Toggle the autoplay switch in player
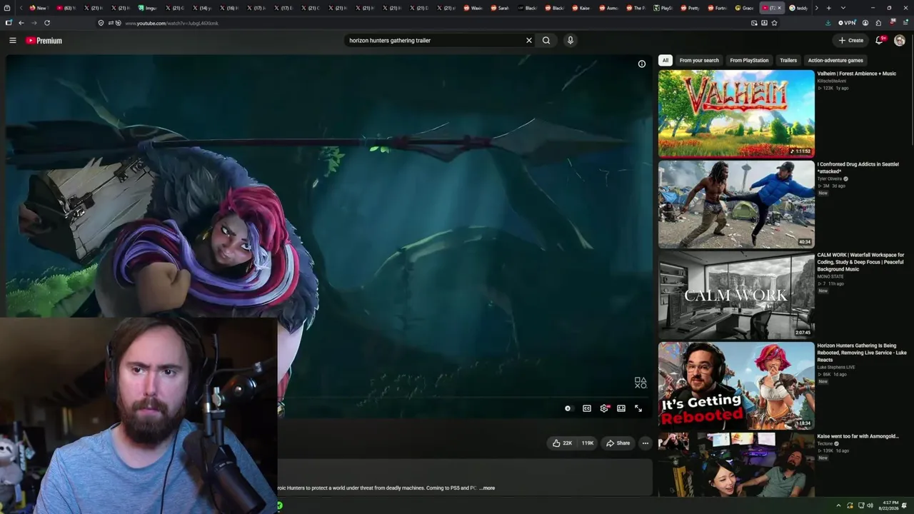This screenshot has width=914, height=514. pos(568,408)
